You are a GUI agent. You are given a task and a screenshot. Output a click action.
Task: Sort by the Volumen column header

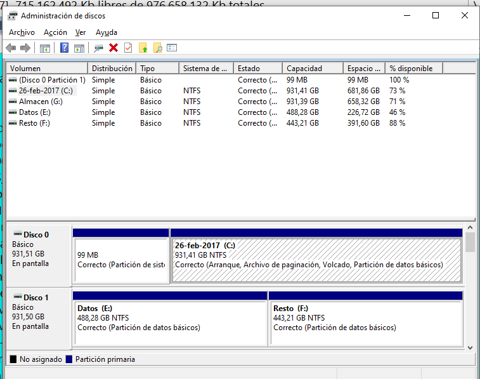(x=47, y=68)
